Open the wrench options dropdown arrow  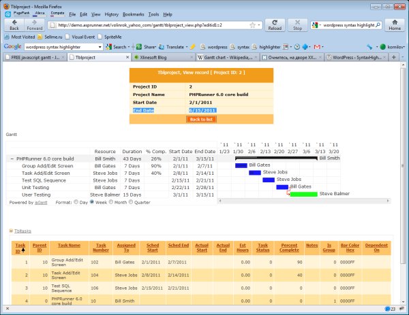pyautogui.click(x=377, y=47)
